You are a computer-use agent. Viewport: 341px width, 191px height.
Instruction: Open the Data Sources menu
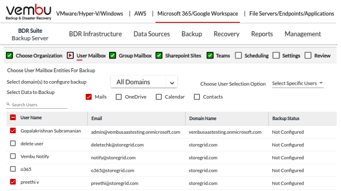152,34
